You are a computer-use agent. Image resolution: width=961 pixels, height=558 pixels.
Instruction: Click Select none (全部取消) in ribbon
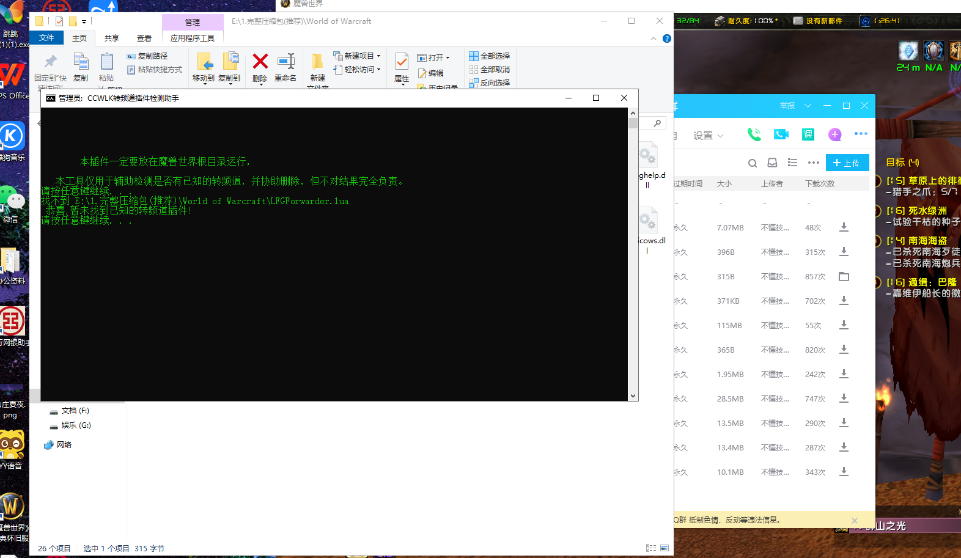pos(489,69)
